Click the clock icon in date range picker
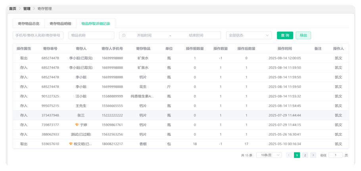 tap(124, 36)
